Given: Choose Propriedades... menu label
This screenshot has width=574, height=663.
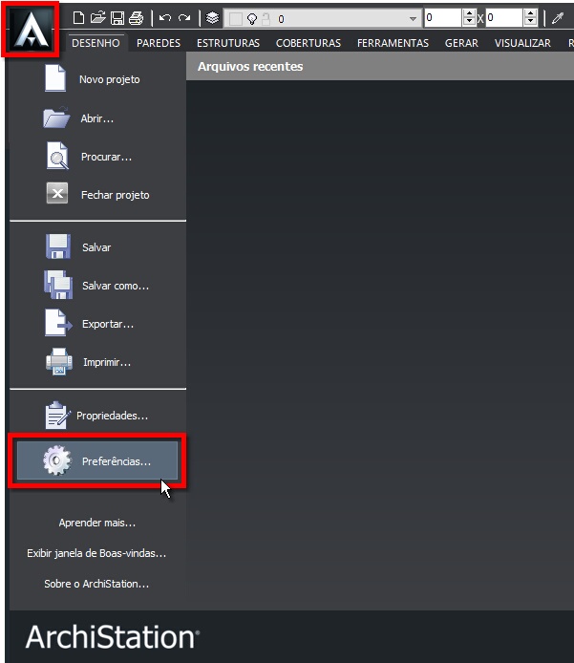Looking at the screenshot, I should click(x=112, y=416).
